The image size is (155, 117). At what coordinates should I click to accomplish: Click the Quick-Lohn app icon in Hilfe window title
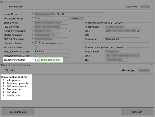click(2, 65)
